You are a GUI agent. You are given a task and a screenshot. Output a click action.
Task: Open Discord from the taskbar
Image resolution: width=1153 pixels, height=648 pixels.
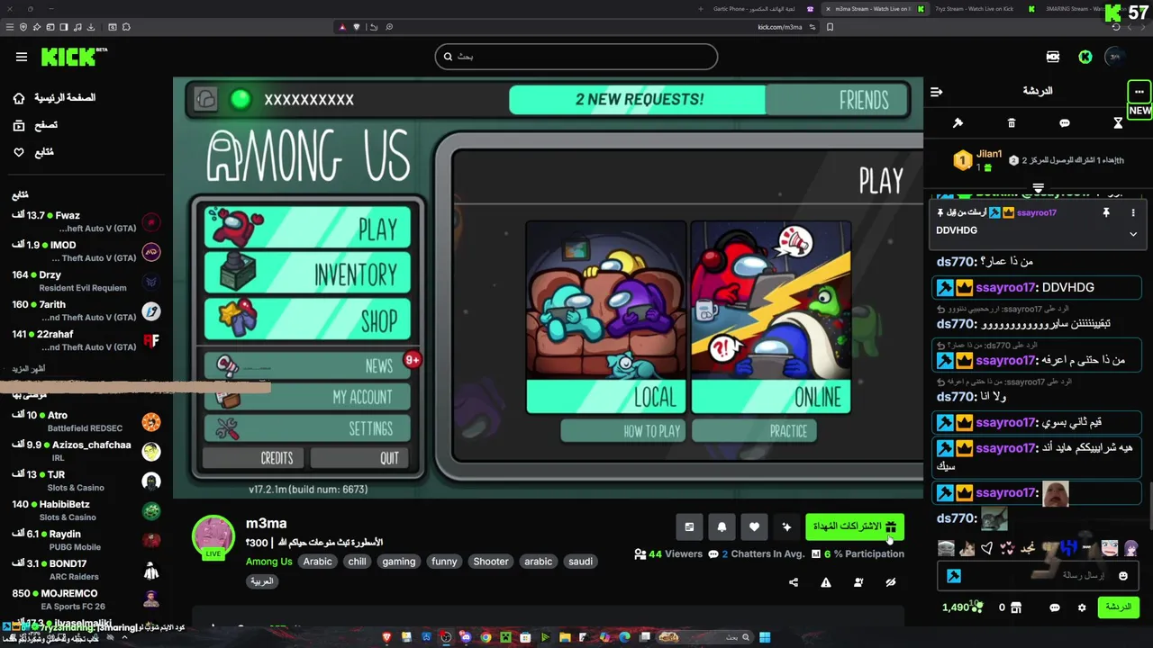(x=466, y=637)
